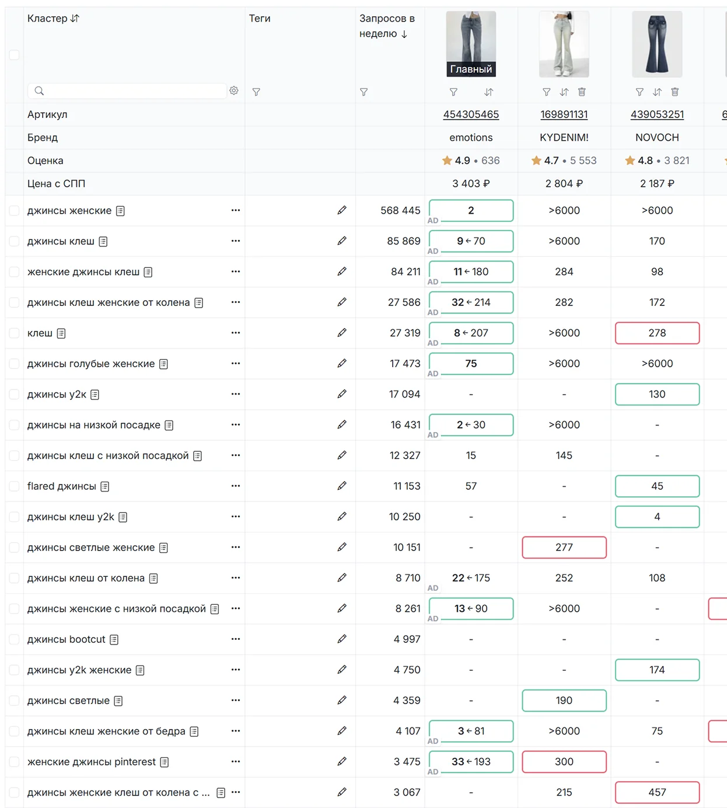Tick the checkbox for джинсы женские row

pos(15,211)
